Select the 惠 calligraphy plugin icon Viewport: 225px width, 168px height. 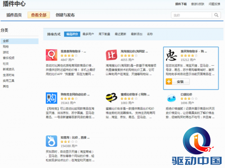coord(171,55)
